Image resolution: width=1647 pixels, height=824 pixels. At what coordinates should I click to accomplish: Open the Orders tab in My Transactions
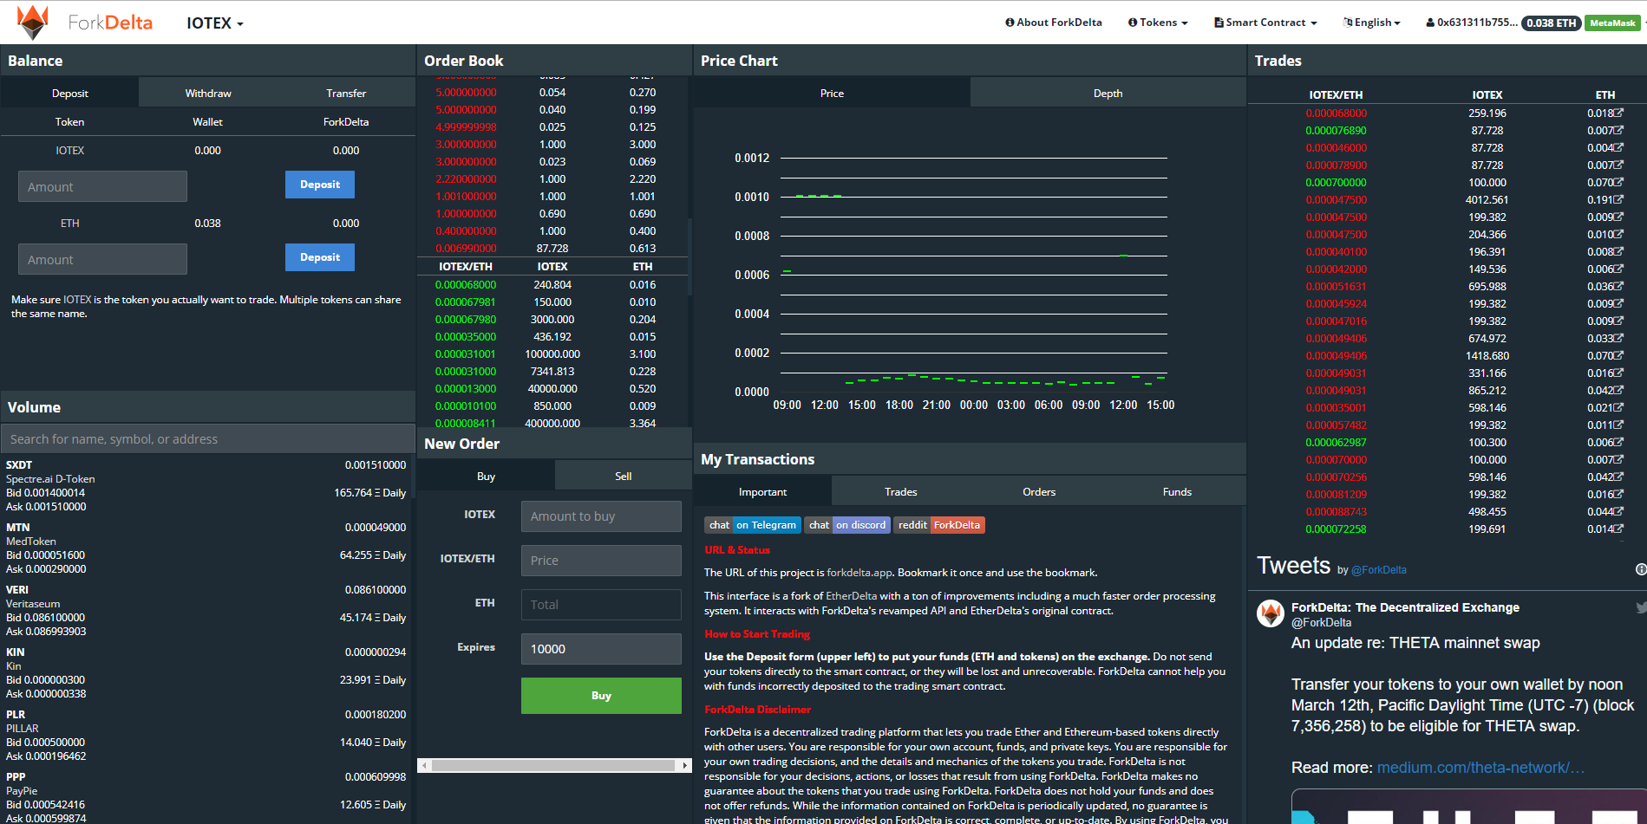pyautogui.click(x=1039, y=491)
